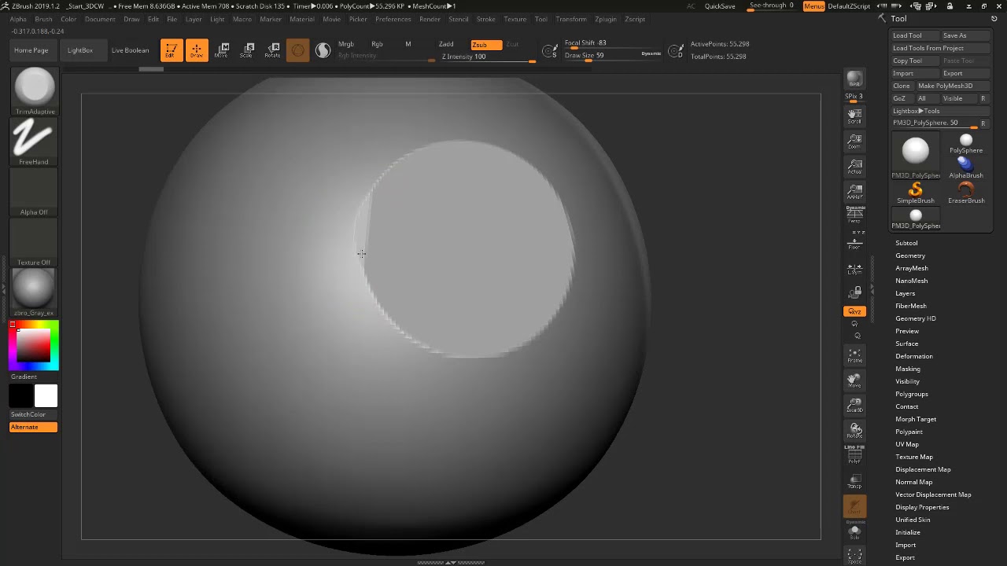The width and height of the screenshot is (1007, 566).
Task: Open the gray material sphere selector
Action: point(34,292)
